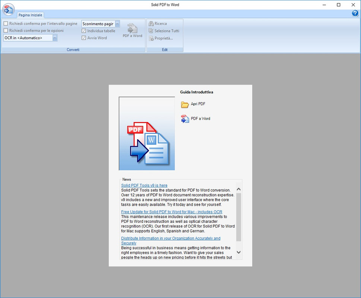Click the PDF a Word icon in Guida Introduttiva
Image resolution: width=361 pixels, height=298 pixels.
pos(185,119)
